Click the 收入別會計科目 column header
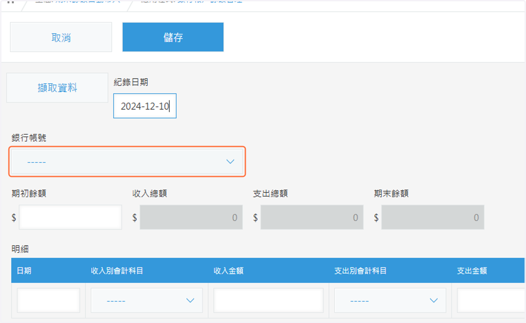526x323 pixels. (117, 270)
